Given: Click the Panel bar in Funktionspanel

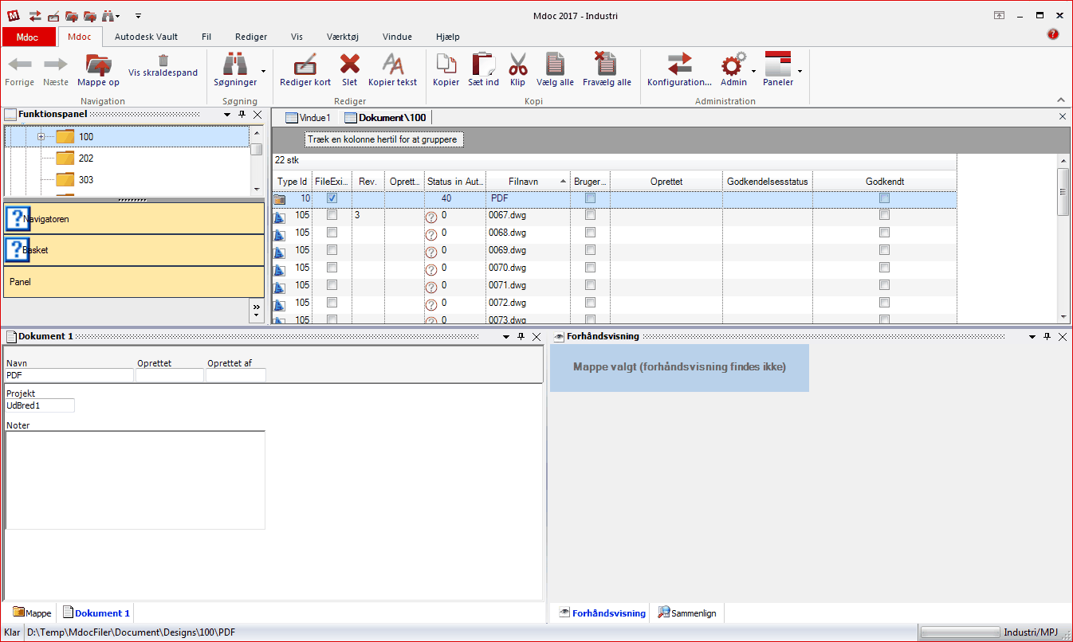Looking at the screenshot, I should tap(134, 282).
